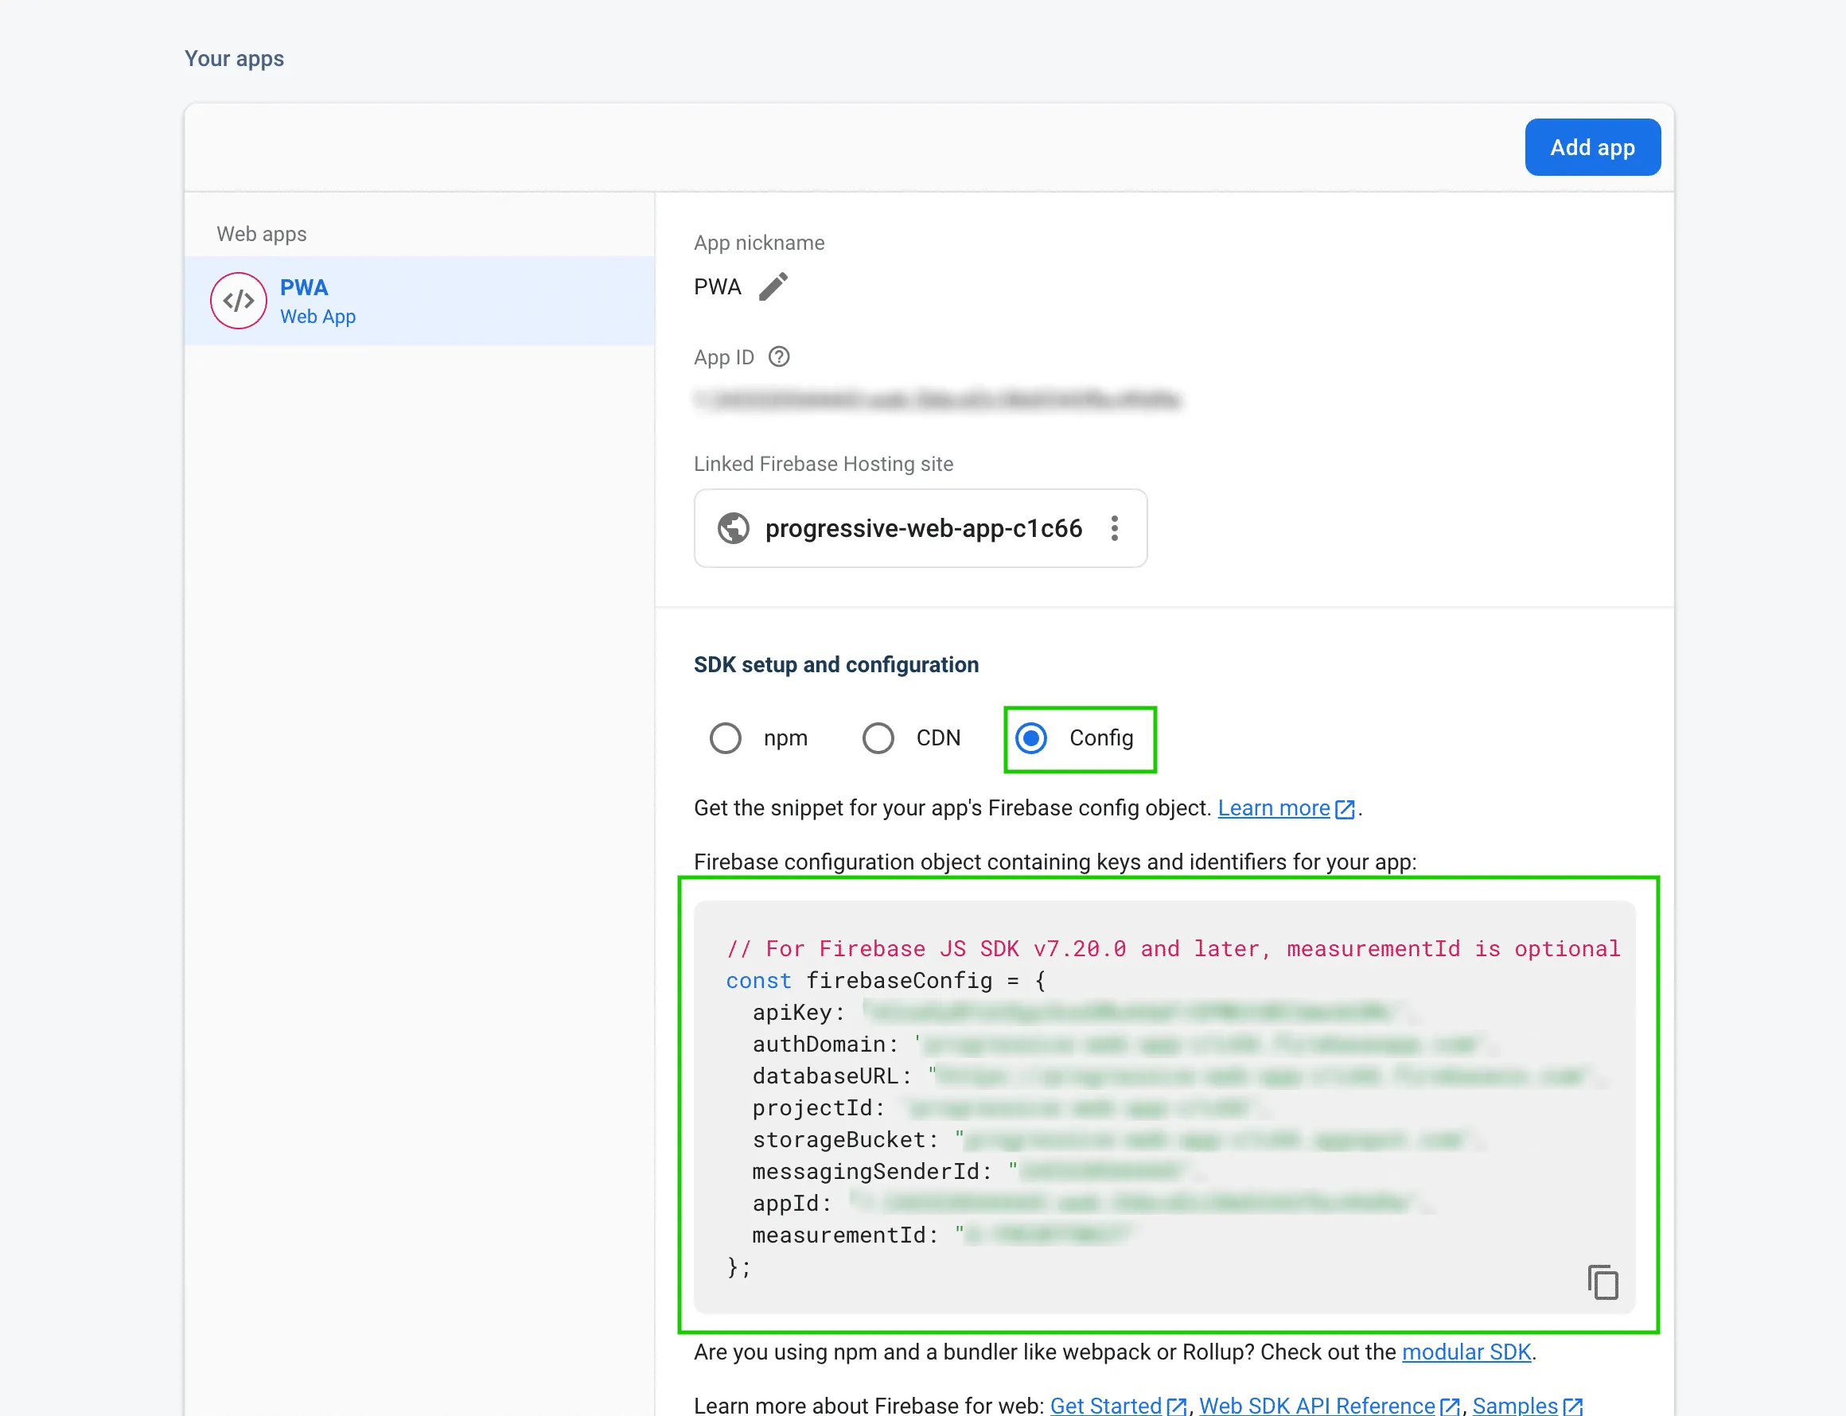Edit the app nickname with pencil icon
This screenshot has height=1416, width=1846.
point(773,286)
